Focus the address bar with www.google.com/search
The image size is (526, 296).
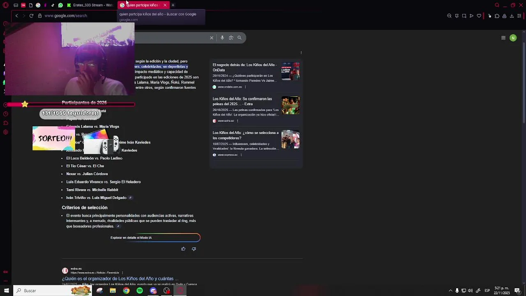(x=66, y=16)
